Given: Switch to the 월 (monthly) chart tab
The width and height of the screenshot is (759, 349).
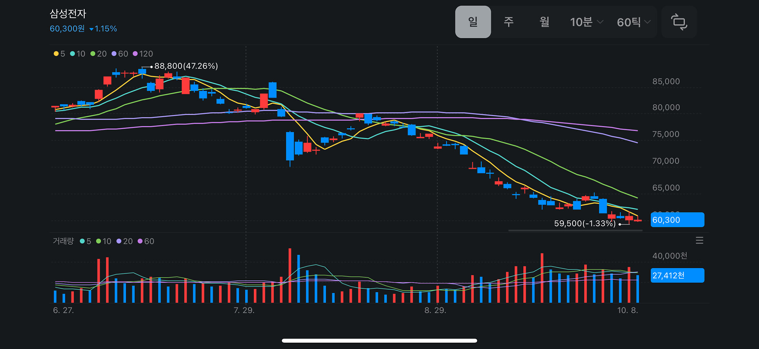Looking at the screenshot, I should 544,22.
